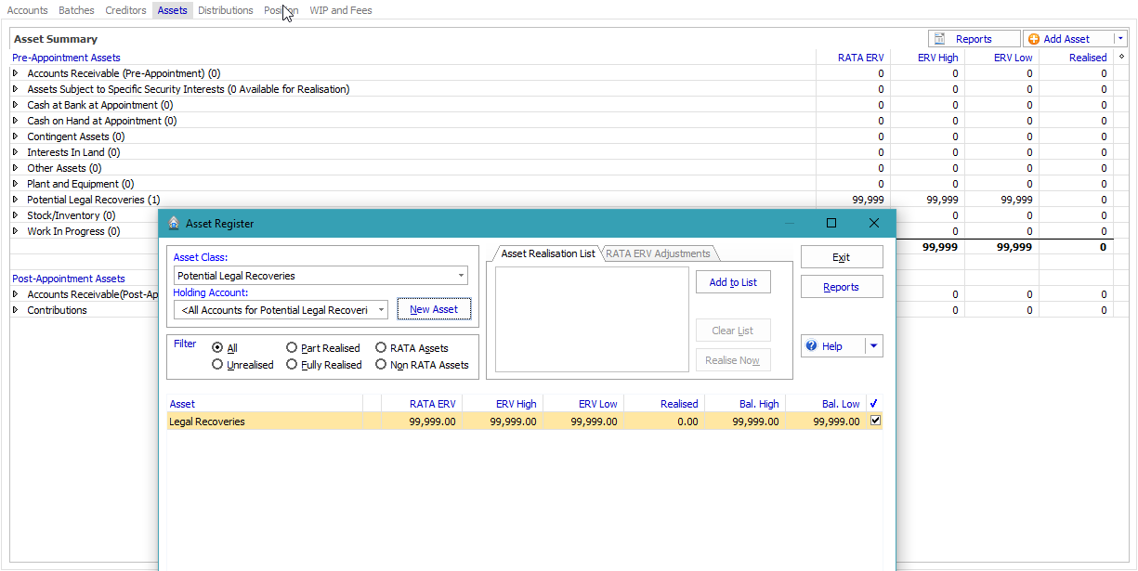1138x571 pixels.
Task: Open the Holding Account dropdown
Action: click(381, 310)
